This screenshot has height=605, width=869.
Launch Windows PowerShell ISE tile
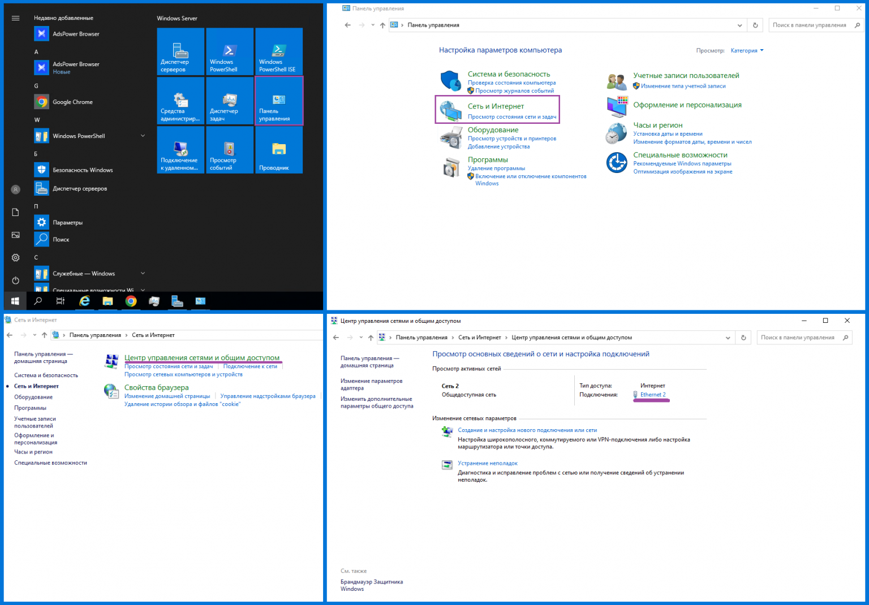[x=279, y=51]
